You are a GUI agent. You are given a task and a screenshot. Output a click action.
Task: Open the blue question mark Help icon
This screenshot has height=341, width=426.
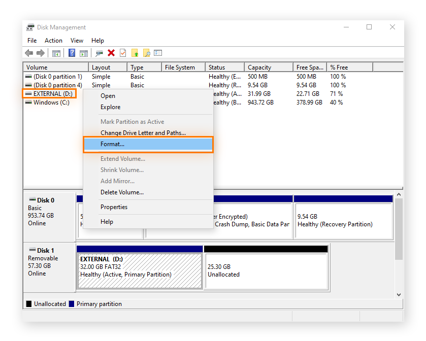coord(72,53)
